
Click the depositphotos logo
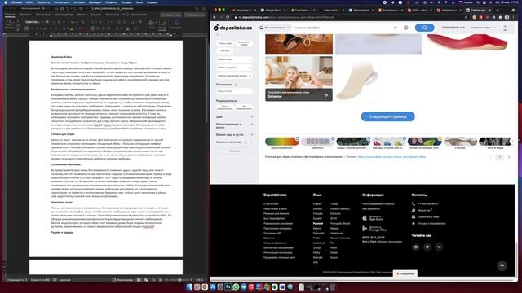tap(232, 28)
